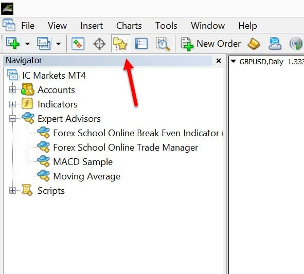
Task: Click the IC Markets app logo icon
Action: coord(7,9)
